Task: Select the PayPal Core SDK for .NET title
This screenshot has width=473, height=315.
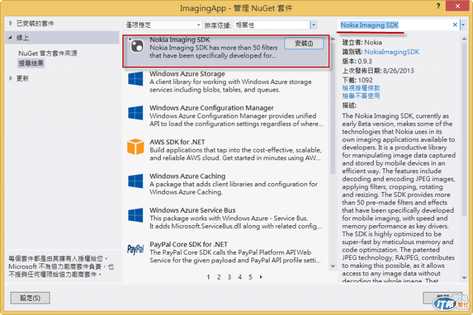Action: point(189,244)
